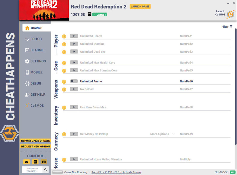Click the search magnifier for trainers
This screenshot has width=237, height=175.
[x=45, y=170]
